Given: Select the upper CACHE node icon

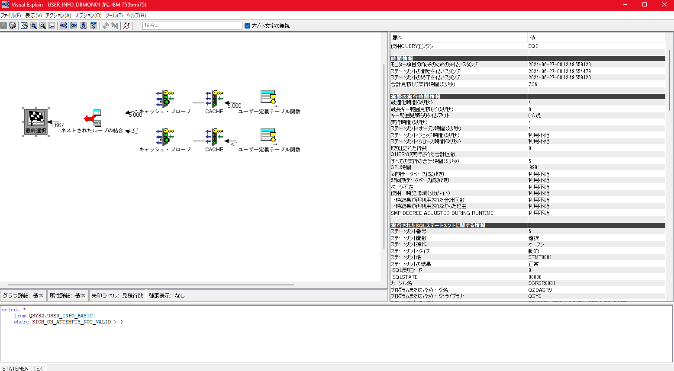Looking at the screenshot, I should pyautogui.click(x=214, y=99).
